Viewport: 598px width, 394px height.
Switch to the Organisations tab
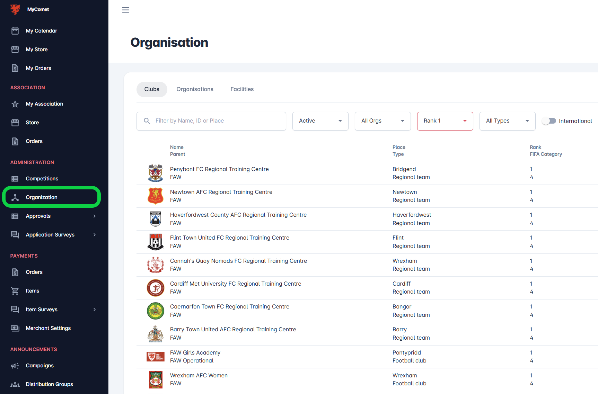(195, 89)
